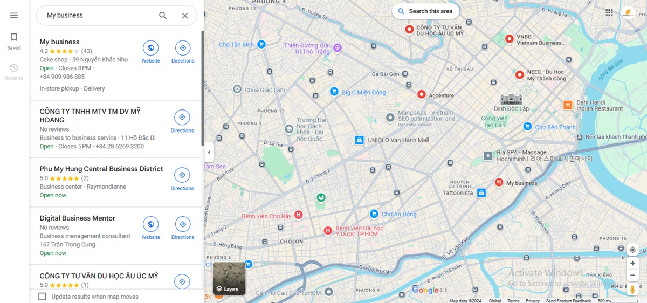Click the Global link in footer

pyautogui.click(x=495, y=301)
